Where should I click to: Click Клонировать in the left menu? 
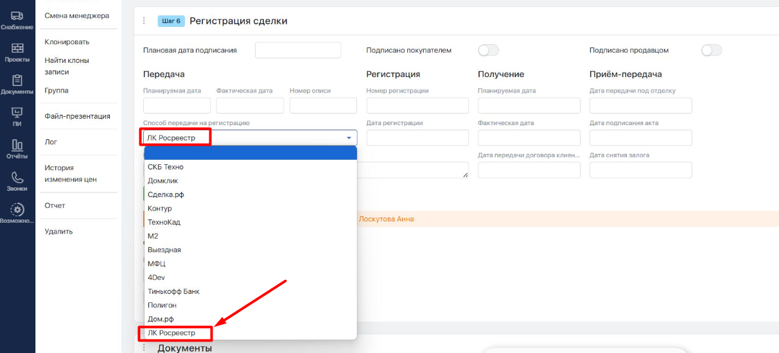click(67, 42)
